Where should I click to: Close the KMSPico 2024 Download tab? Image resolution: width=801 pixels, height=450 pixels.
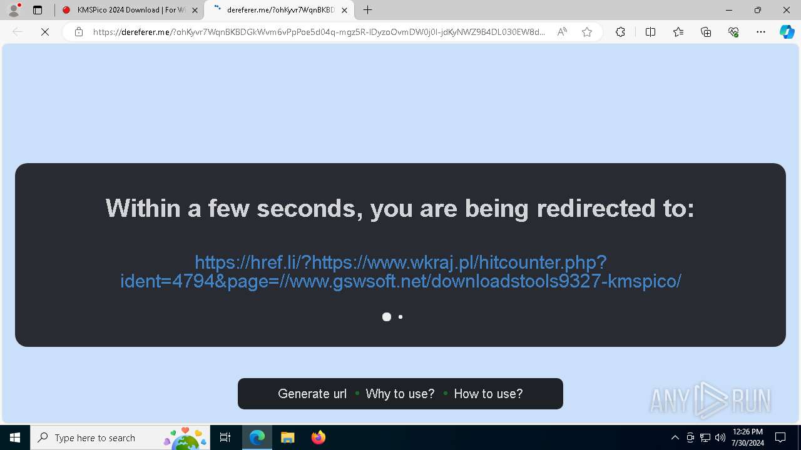click(195, 10)
